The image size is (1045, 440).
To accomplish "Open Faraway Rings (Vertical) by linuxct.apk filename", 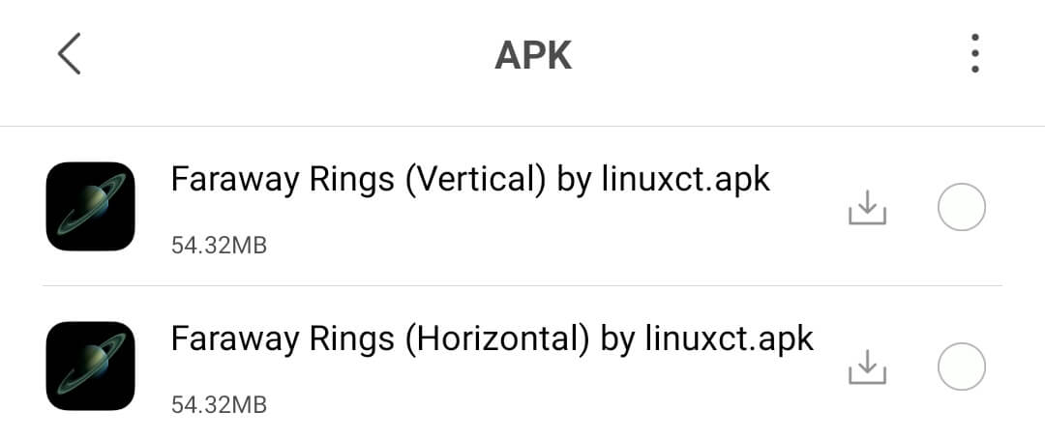I will coord(470,180).
